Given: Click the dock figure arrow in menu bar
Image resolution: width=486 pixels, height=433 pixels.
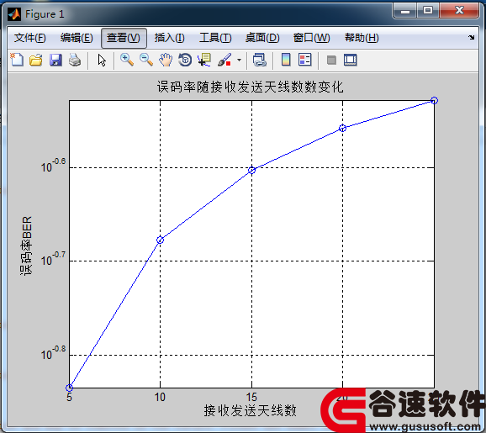Looking at the screenshot, I should 472,38.
